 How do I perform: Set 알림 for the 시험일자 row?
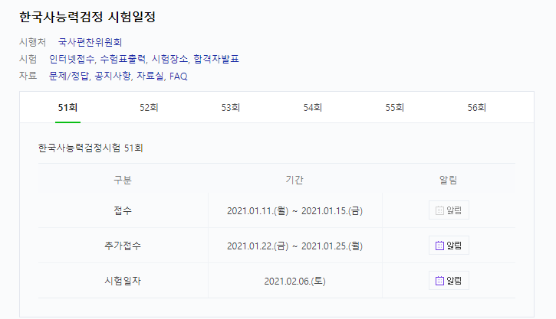click(449, 281)
